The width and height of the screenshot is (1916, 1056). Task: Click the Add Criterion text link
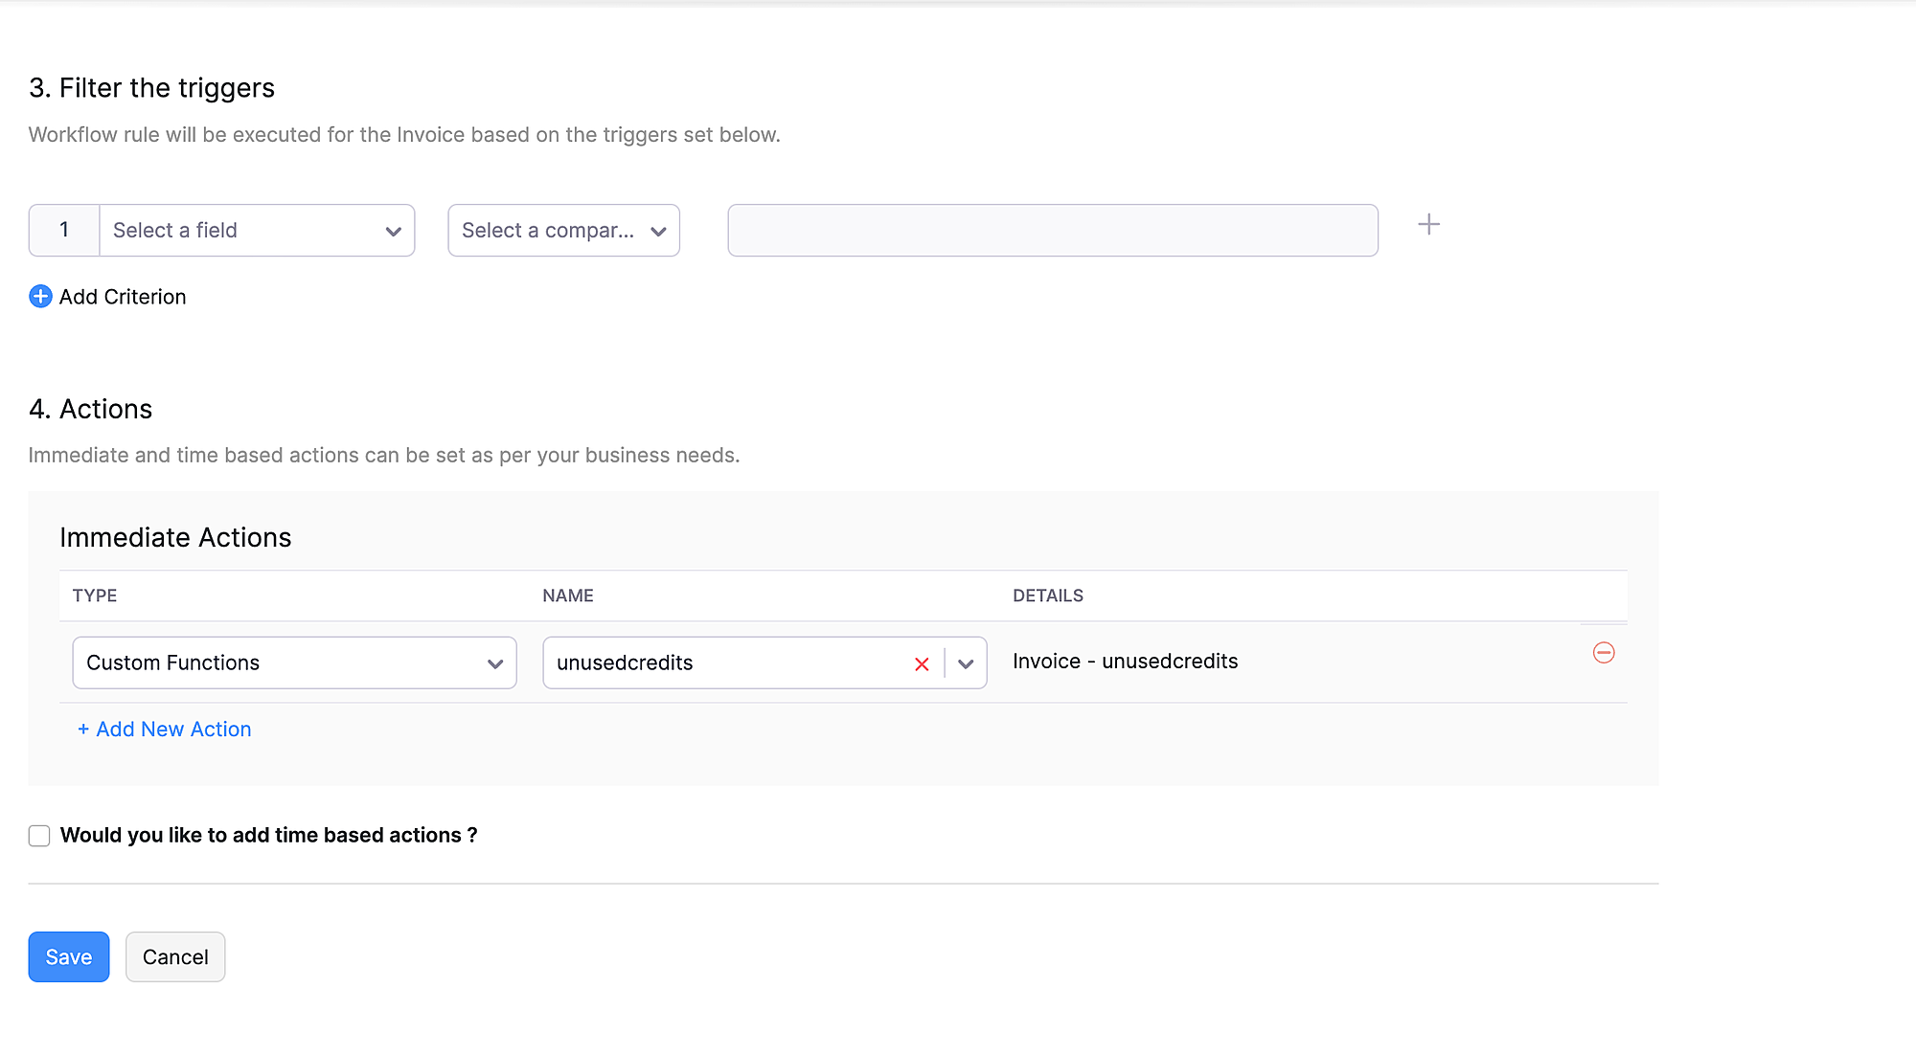pyautogui.click(x=123, y=297)
